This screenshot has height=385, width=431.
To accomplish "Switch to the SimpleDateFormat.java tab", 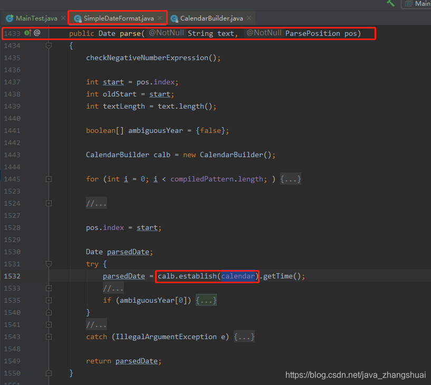I will 118,18.
